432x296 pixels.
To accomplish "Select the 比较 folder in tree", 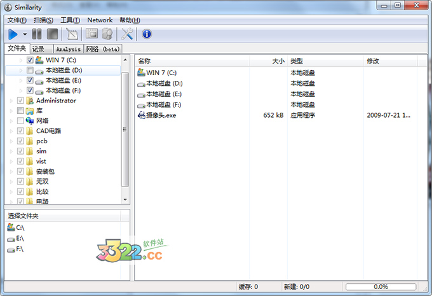I will 43,192.
